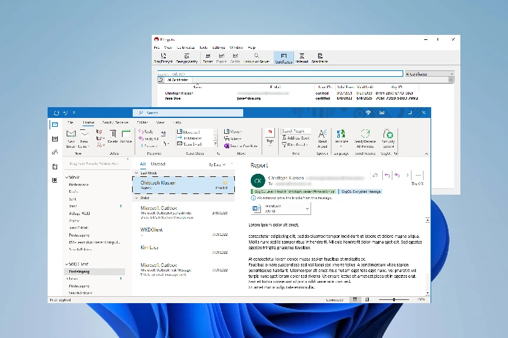
Task: Click the Search People field in Outlook ribbon
Action: (x=296, y=131)
